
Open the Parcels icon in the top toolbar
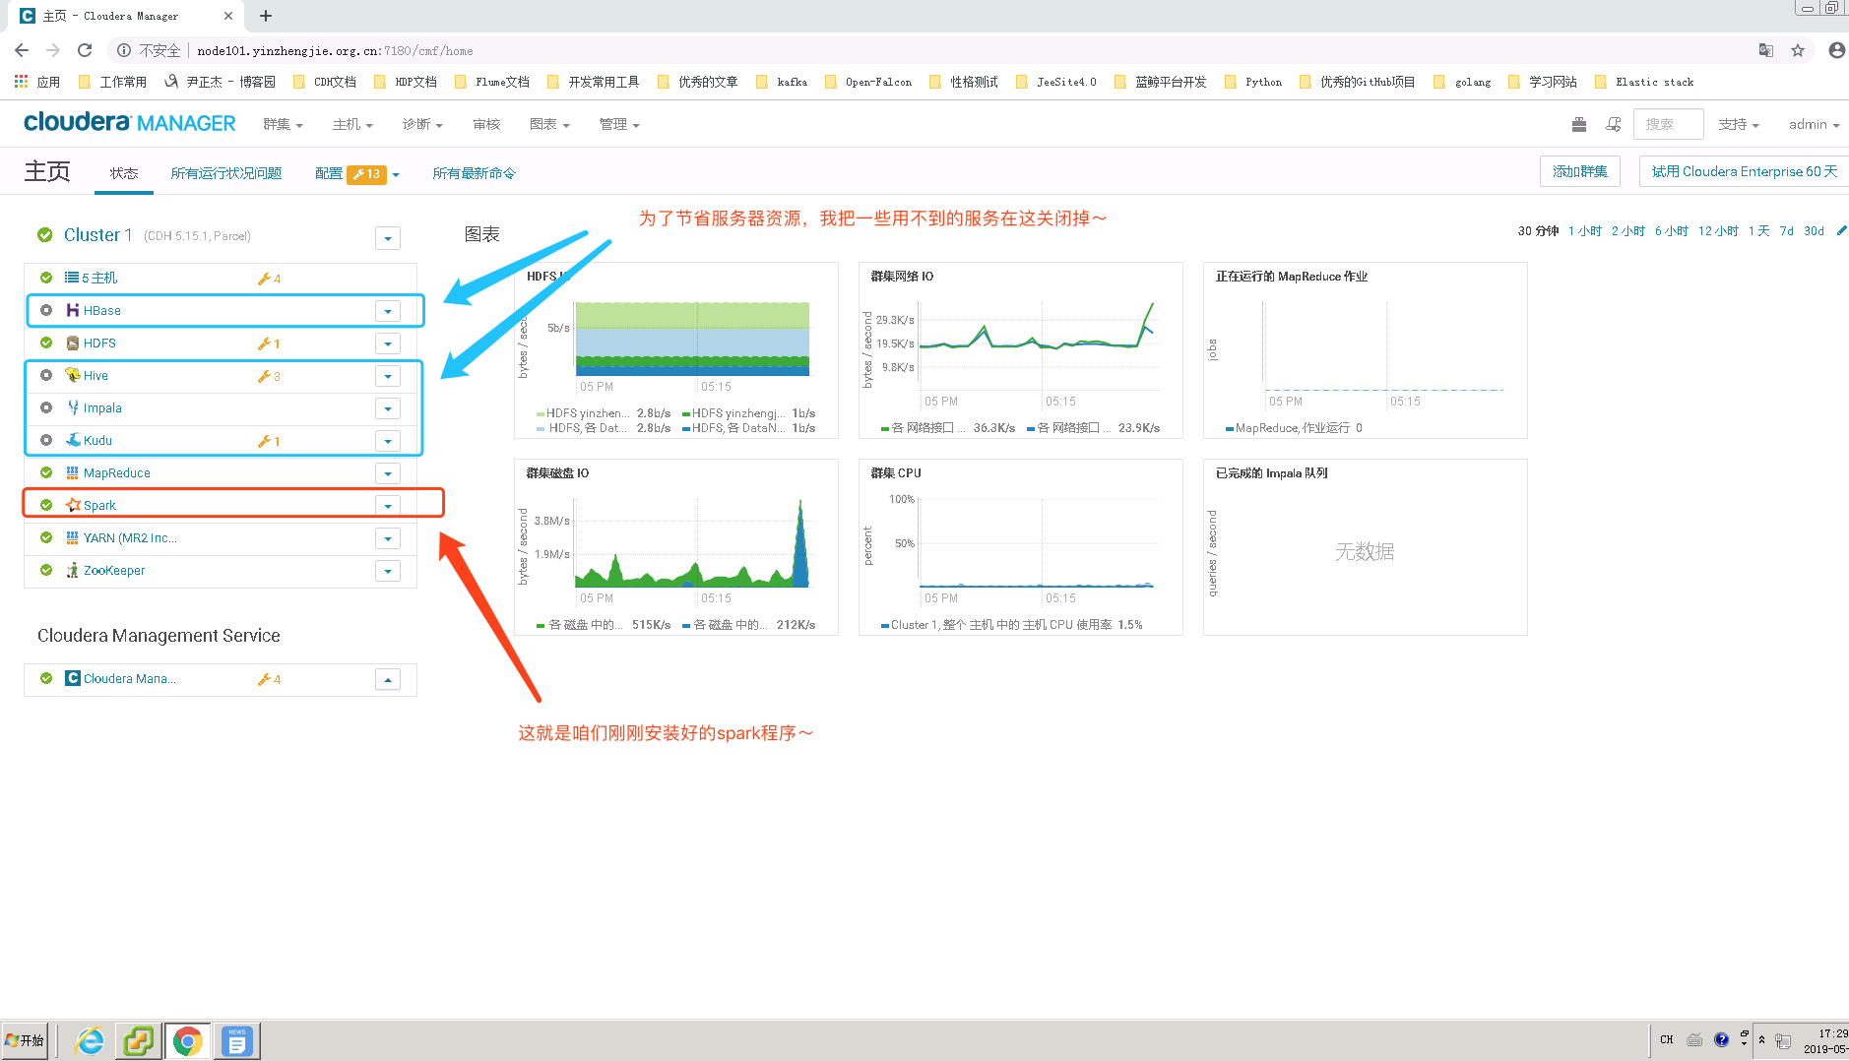point(1578,124)
